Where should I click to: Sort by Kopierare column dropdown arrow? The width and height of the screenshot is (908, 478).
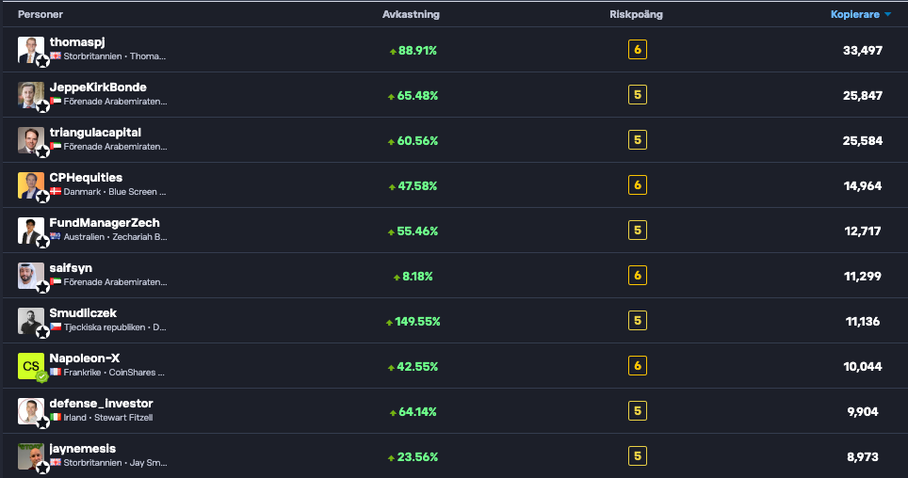(x=887, y=14)
